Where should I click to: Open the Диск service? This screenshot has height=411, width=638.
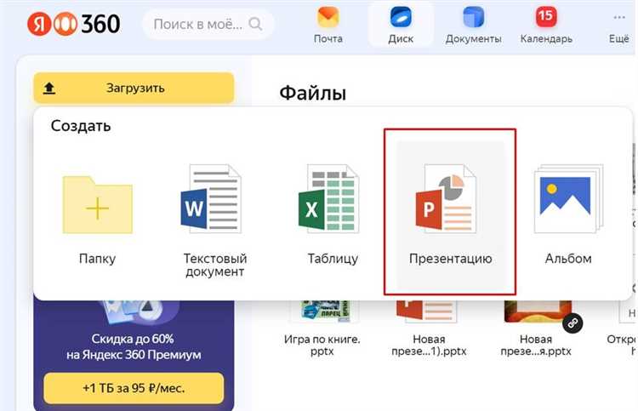tap(401, 26)
